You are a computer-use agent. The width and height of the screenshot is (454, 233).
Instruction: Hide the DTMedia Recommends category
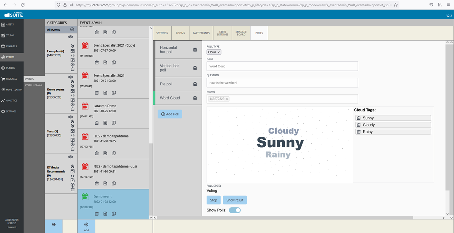71,157
